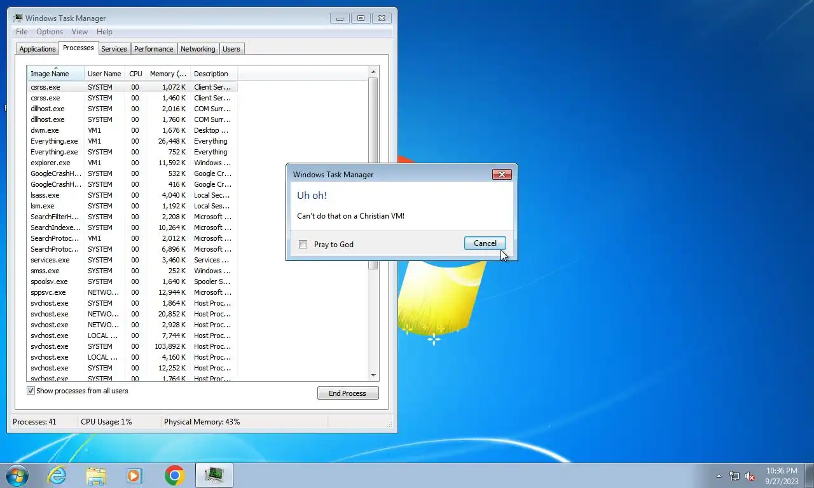Click Physical Memory: 43% status entry
Viewport: 814px width, 488px height.
[202, 422]
